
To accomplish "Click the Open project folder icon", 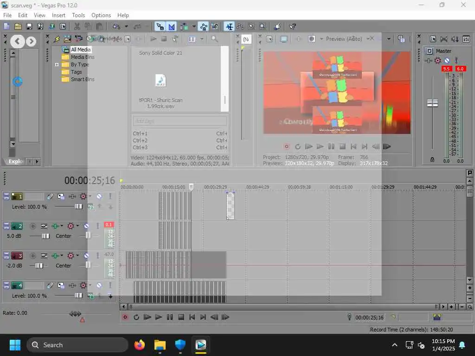I will pos(18,26).
